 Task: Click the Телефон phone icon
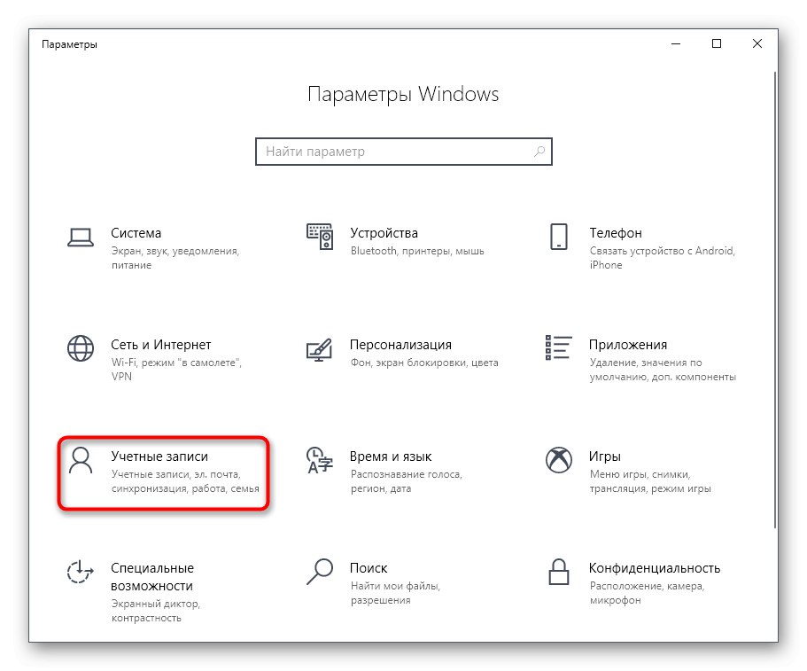(x=559, y=237)
